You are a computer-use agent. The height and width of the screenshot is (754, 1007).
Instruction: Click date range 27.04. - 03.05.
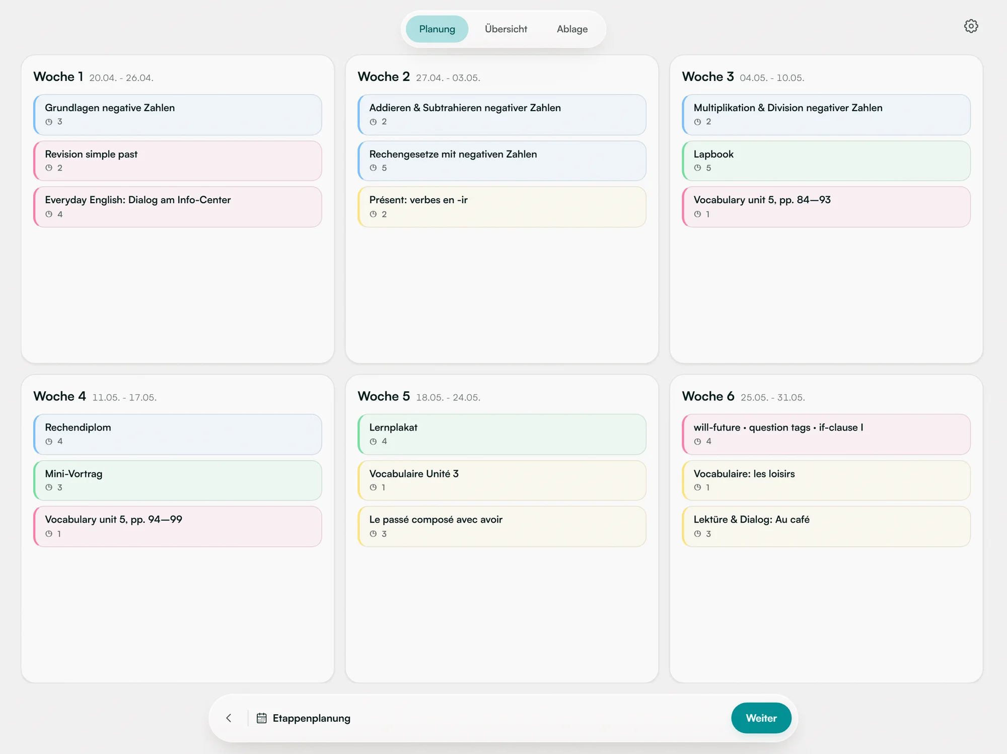(448, 78)
